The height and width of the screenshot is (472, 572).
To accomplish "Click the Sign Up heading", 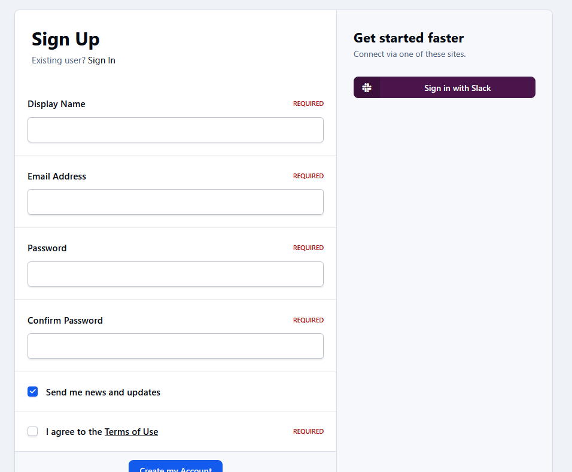I will 66,39.
